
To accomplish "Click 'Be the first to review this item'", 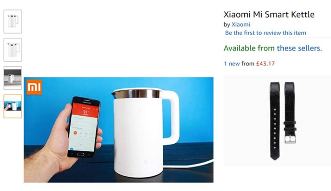I will pos(266,33).
